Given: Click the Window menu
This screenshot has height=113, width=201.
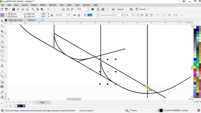Looking at the screenshot, I should (87, 5).
